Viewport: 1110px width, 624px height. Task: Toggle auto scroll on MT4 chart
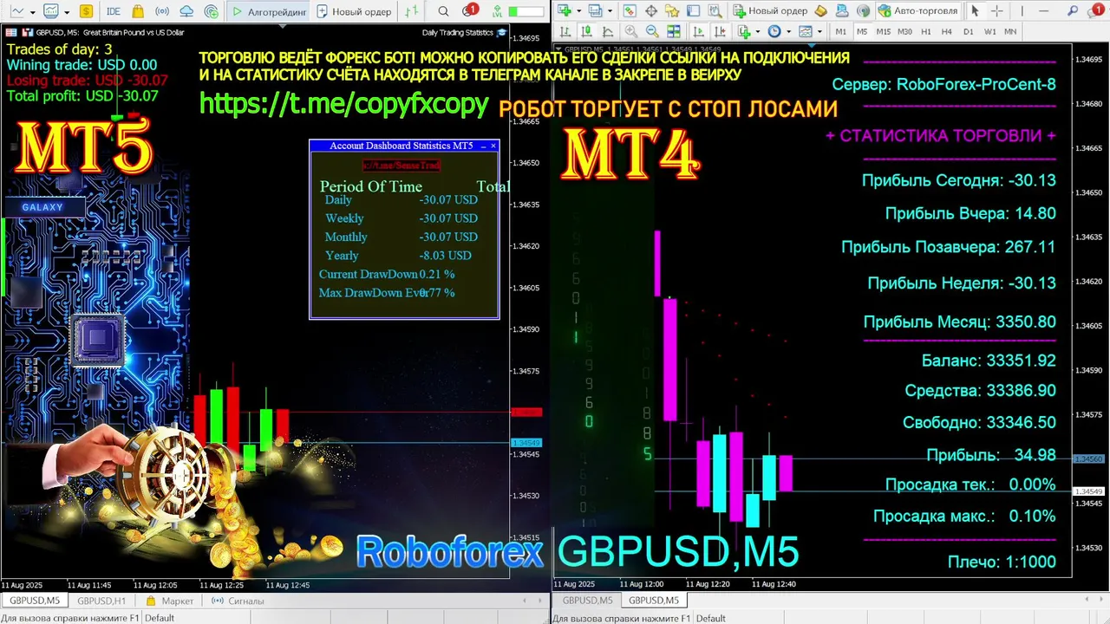698,31
